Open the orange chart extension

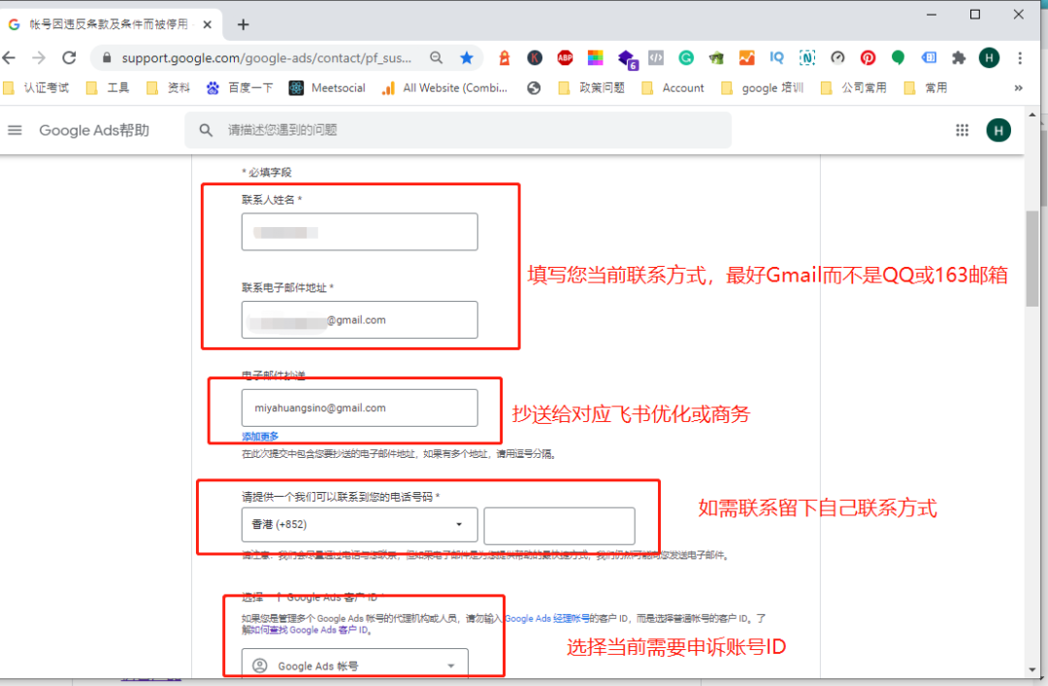pos(746,58)
